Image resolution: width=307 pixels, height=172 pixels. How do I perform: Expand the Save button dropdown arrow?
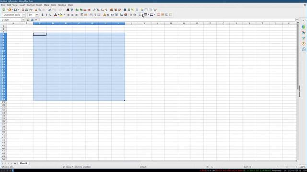tap(18, 10)
